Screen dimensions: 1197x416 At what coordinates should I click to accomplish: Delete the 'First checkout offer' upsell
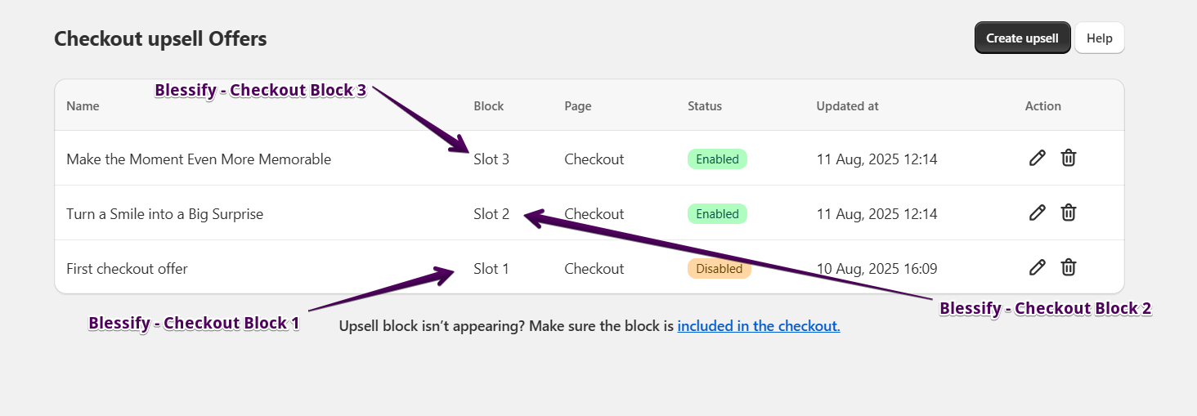(1068, 268)
